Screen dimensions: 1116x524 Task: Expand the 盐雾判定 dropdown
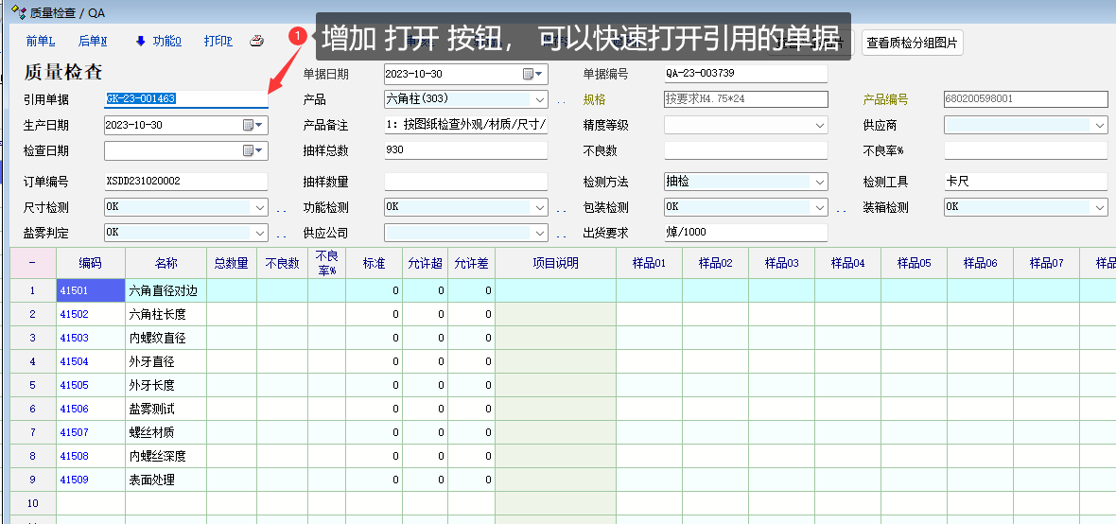pos(260,233)
